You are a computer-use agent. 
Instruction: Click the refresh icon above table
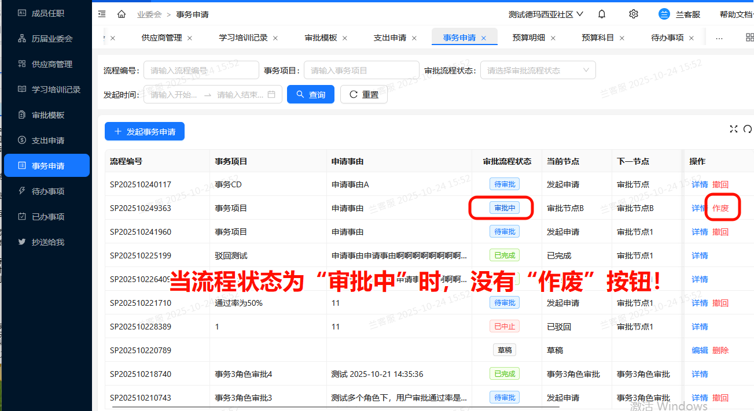pos(748,129)
